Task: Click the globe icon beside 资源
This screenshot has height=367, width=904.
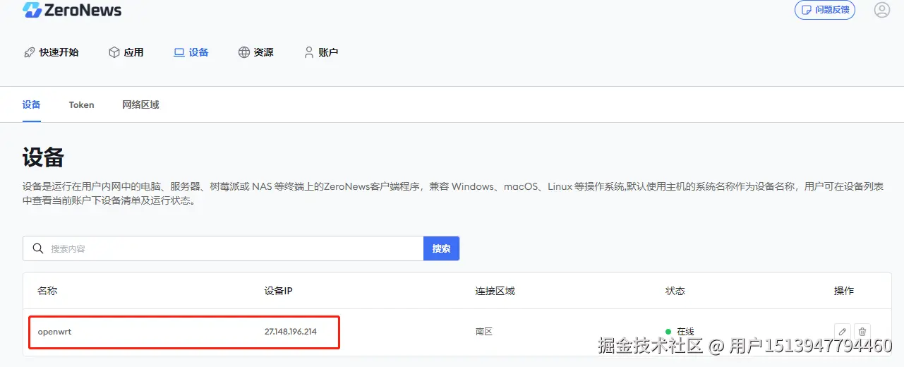Action: [244, 52]
